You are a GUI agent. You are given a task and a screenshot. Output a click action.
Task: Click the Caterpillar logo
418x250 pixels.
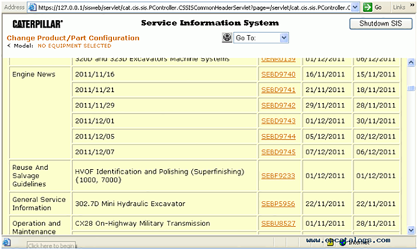(38, 24)
